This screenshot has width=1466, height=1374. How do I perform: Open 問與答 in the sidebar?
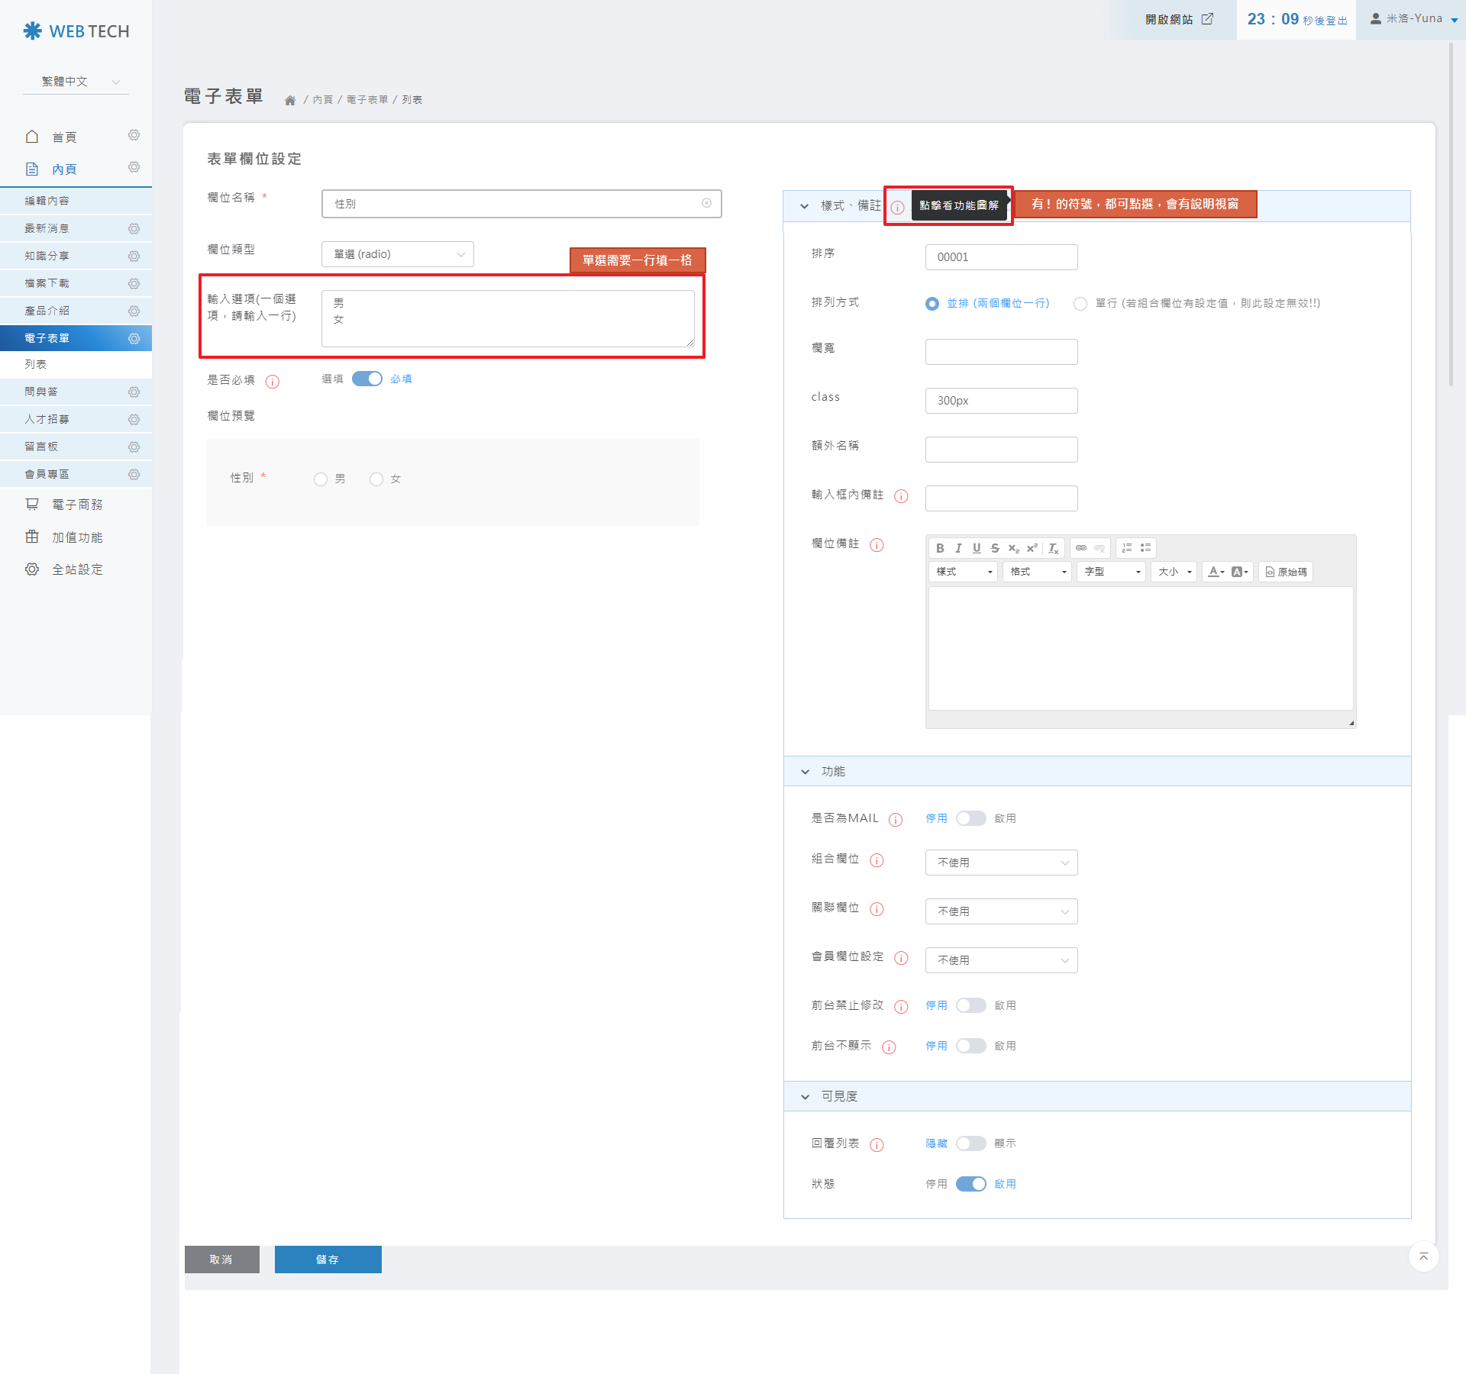click(41, 392)
